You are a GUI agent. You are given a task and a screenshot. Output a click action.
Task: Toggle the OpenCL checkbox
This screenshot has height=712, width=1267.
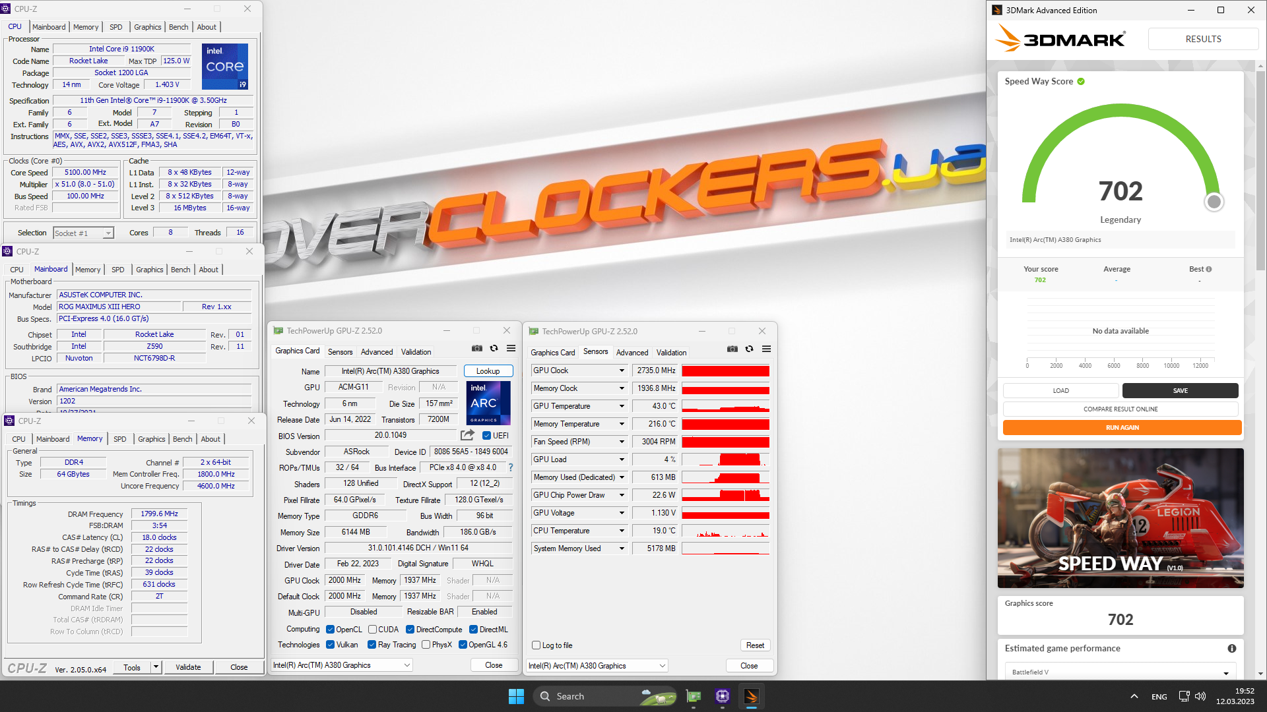coord(331,630)
